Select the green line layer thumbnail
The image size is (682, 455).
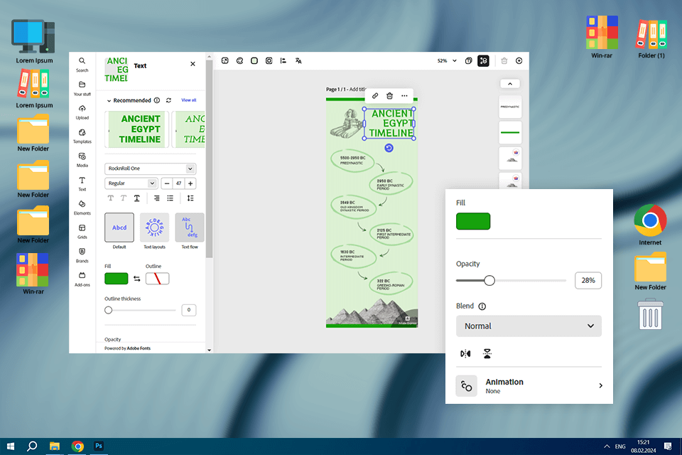[x=510, y=132]
